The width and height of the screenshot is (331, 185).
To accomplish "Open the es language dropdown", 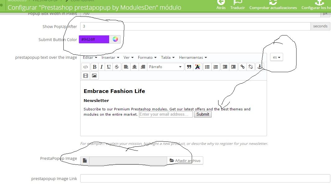I will [x=277, y=57].
